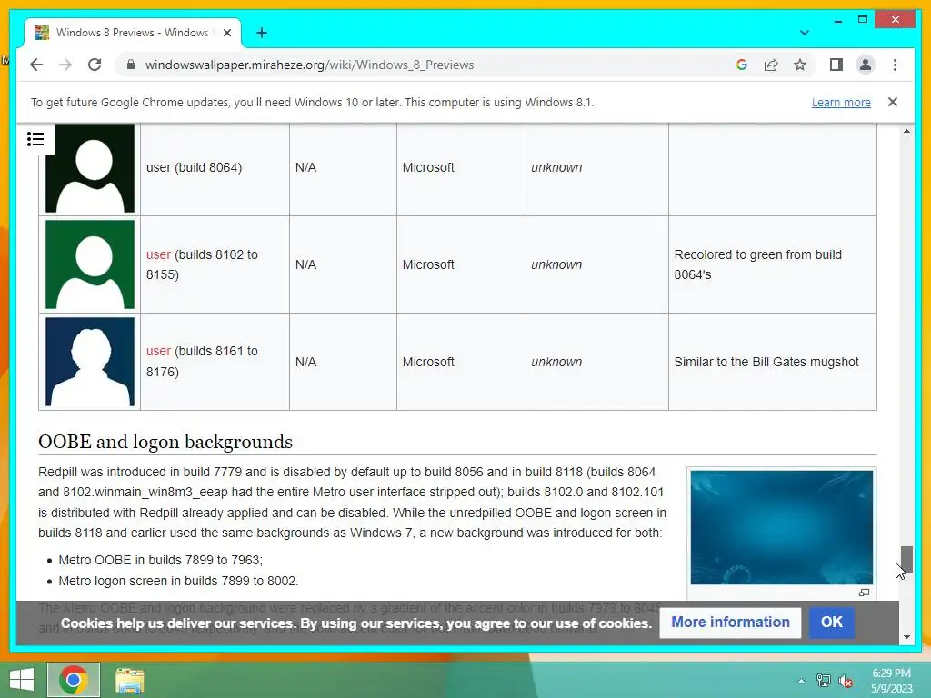Screen dimensions: 931x698
Task: Click the address bar URL
Action: 309,65
